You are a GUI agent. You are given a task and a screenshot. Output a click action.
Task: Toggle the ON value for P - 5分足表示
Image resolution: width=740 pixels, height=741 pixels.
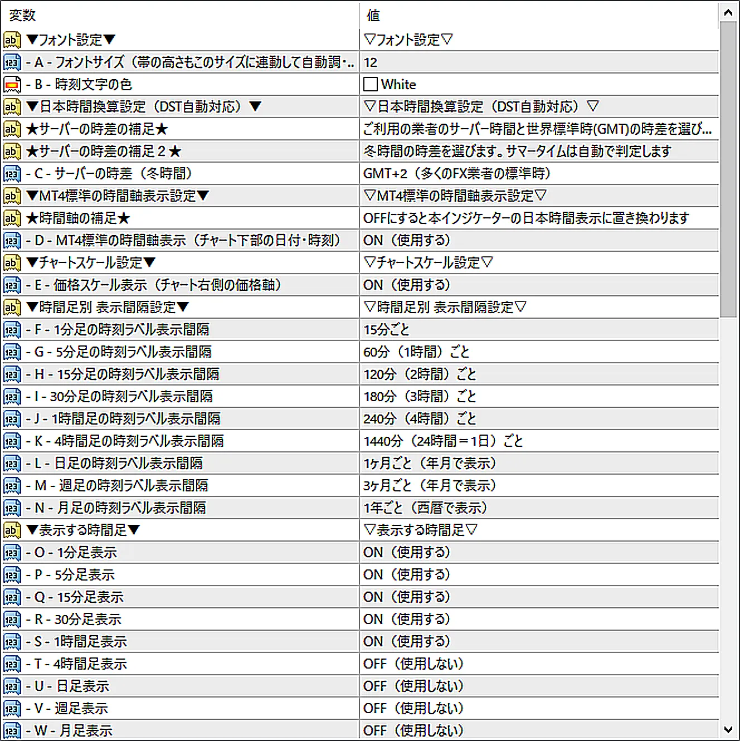539,575
